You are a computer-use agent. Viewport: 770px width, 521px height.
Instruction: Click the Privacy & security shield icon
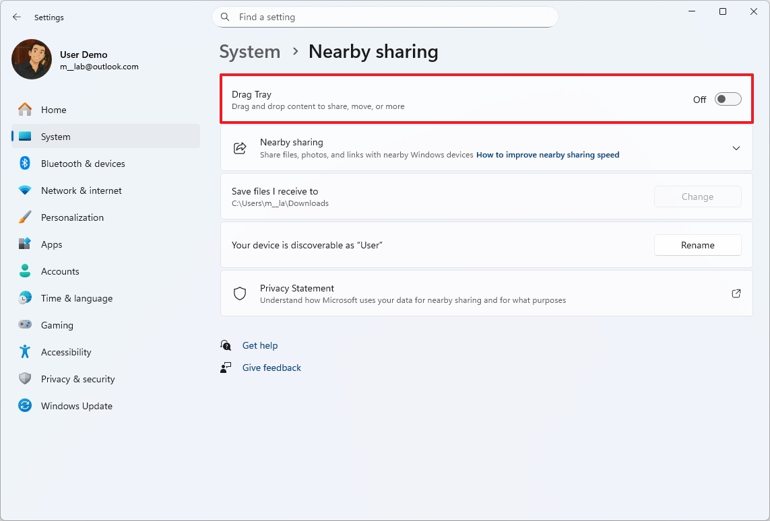point(24,378)
